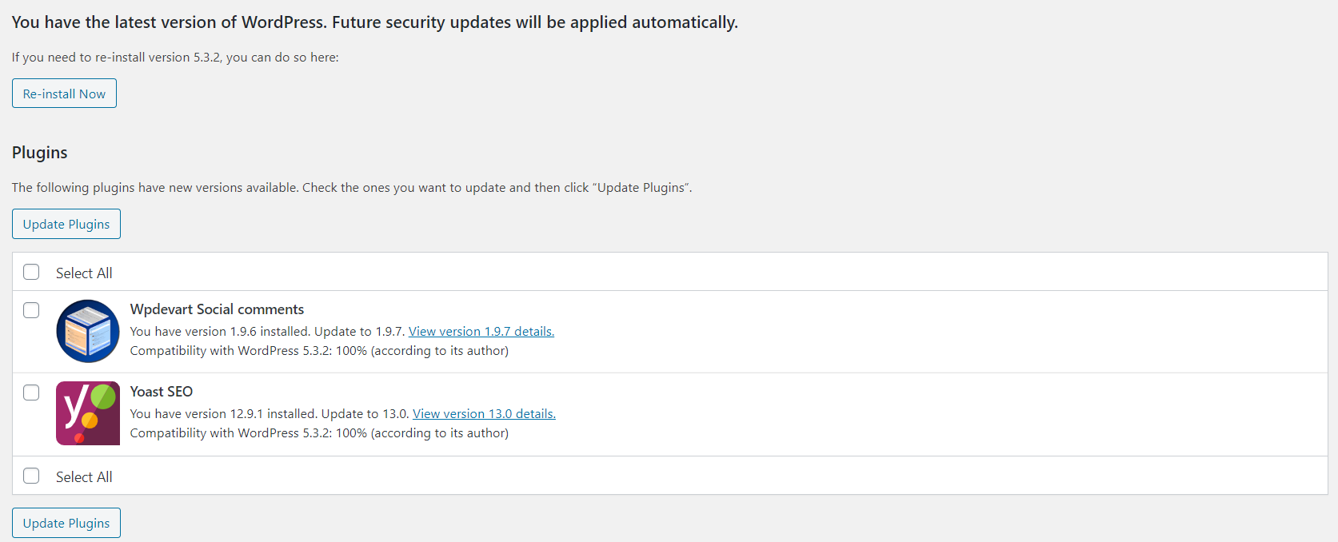Screen dimensions: 1338x542
Task: Click the top Update Plugins button
Action: click(x=66, y=224)
